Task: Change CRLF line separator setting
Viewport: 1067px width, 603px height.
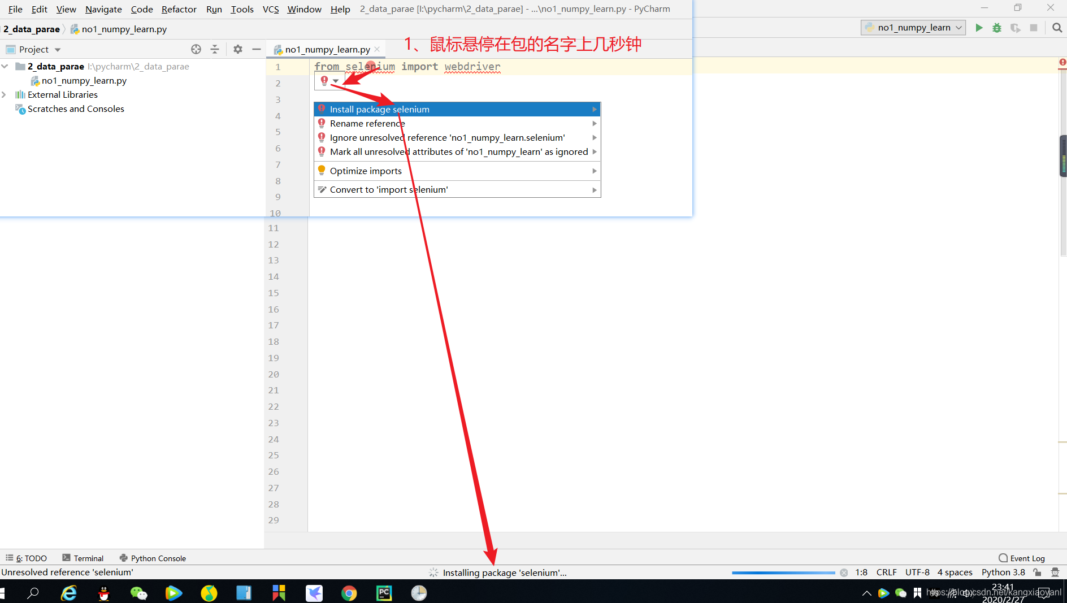Action: tap(887, 572)
